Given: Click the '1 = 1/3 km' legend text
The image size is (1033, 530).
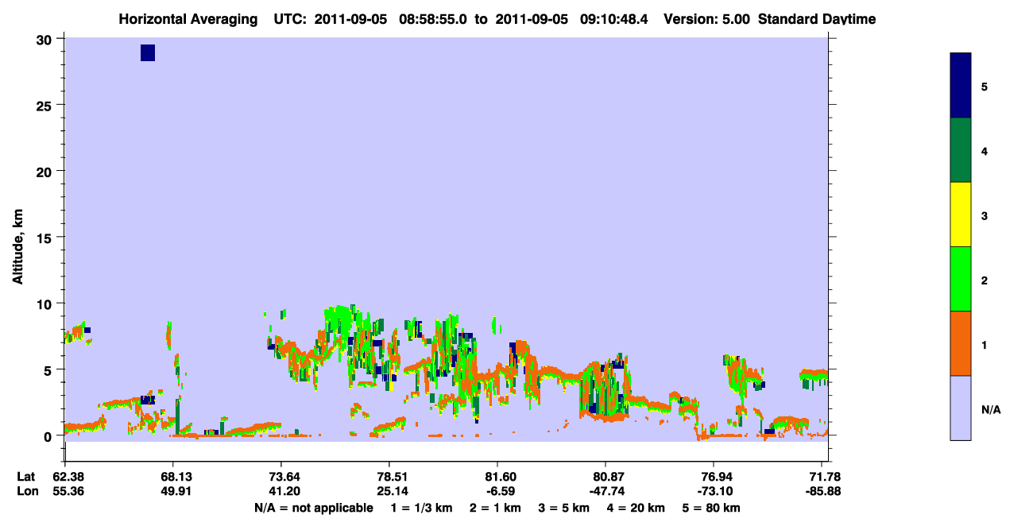Looking at the screenshot, I should point(422,508).
